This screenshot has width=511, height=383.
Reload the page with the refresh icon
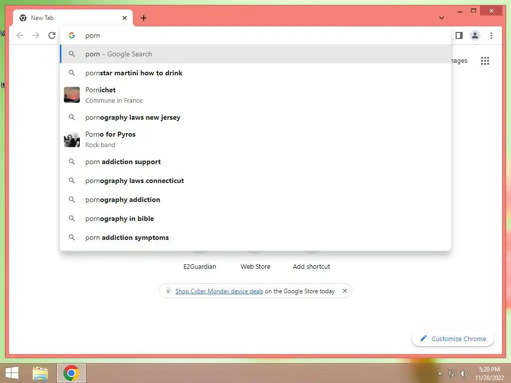click(x=52, y=35)
